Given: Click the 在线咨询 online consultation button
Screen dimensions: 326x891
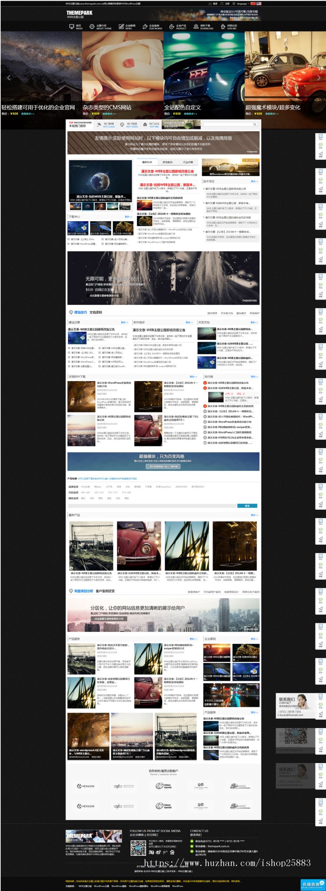Looking at the screenshot, I should (313, 884).
